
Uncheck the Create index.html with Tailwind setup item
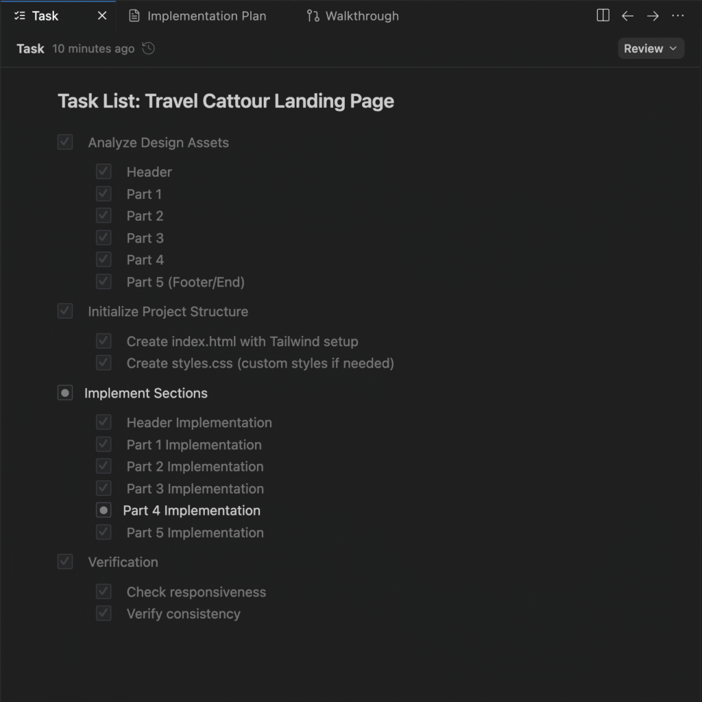coord(104,341)
